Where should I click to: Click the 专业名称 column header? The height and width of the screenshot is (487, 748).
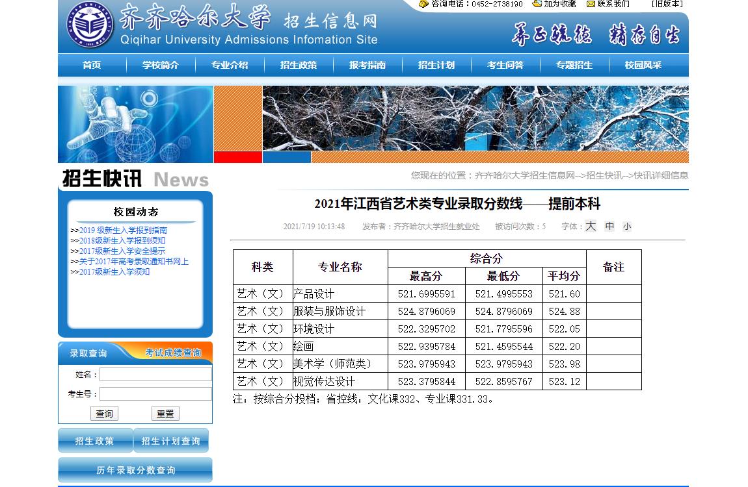[340, 267]
